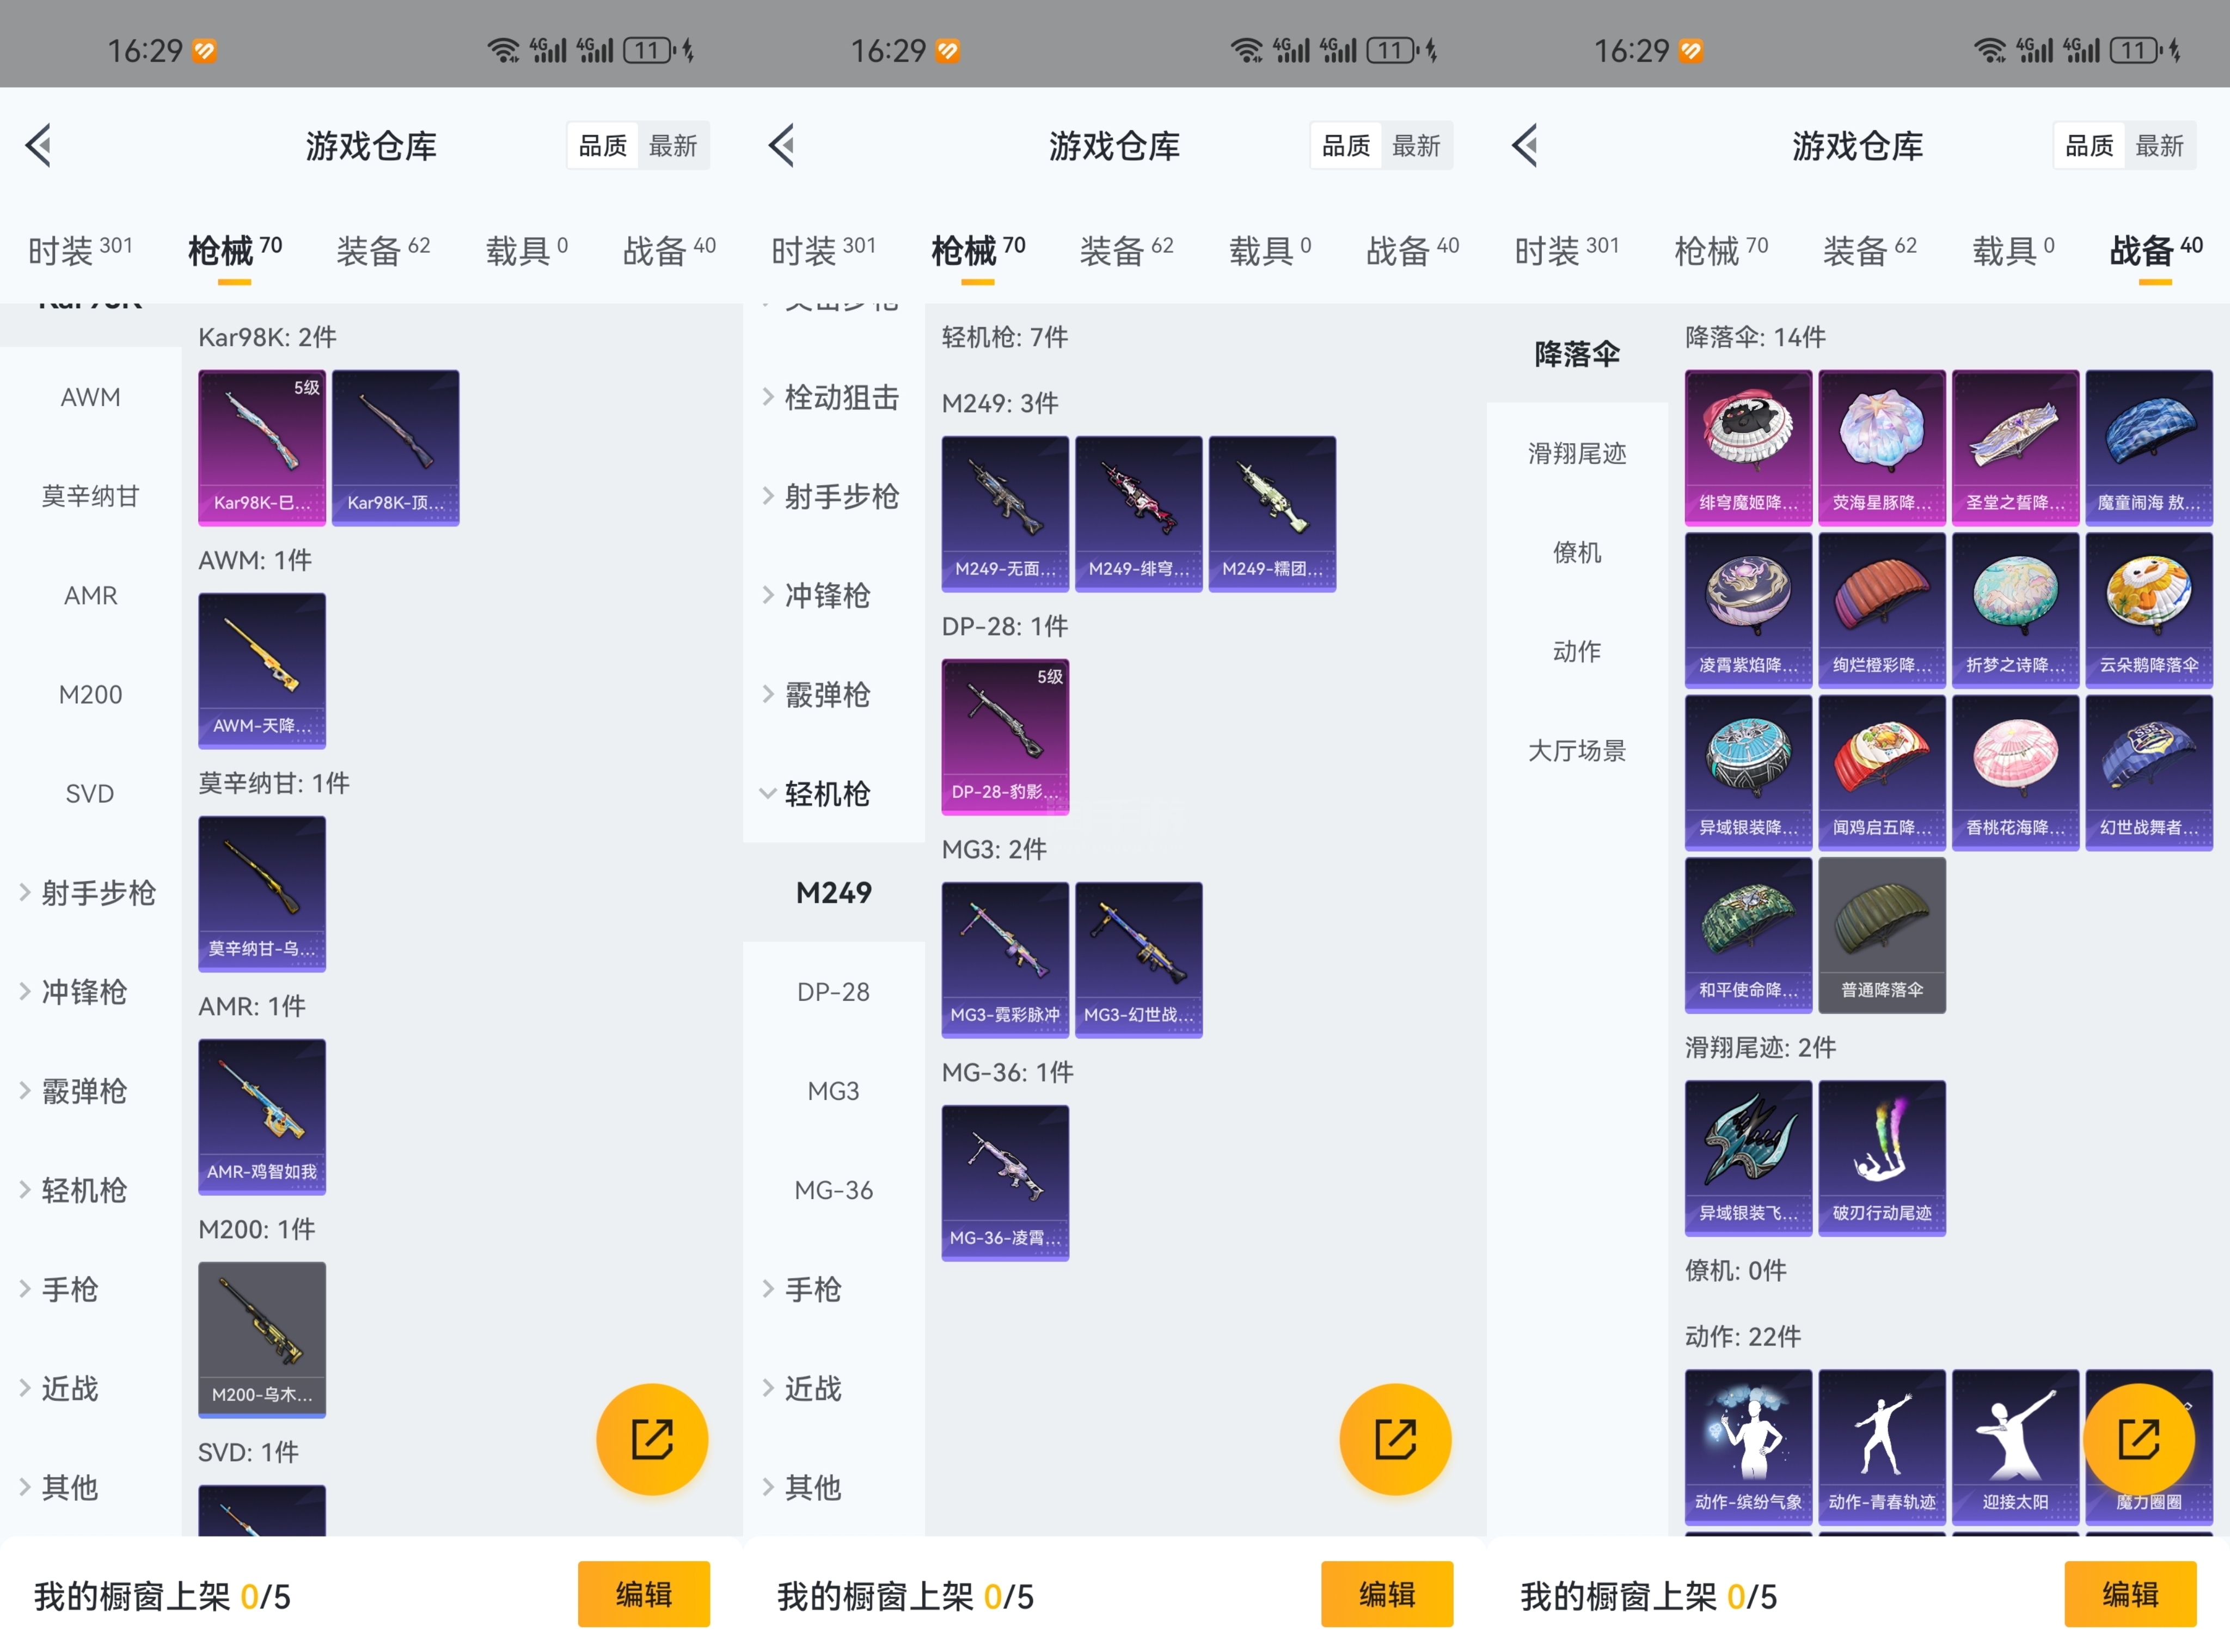Open the MG3-幻世战 skin
Viewport: 2230px width, 1652px height.
[x=1139, y=959]
